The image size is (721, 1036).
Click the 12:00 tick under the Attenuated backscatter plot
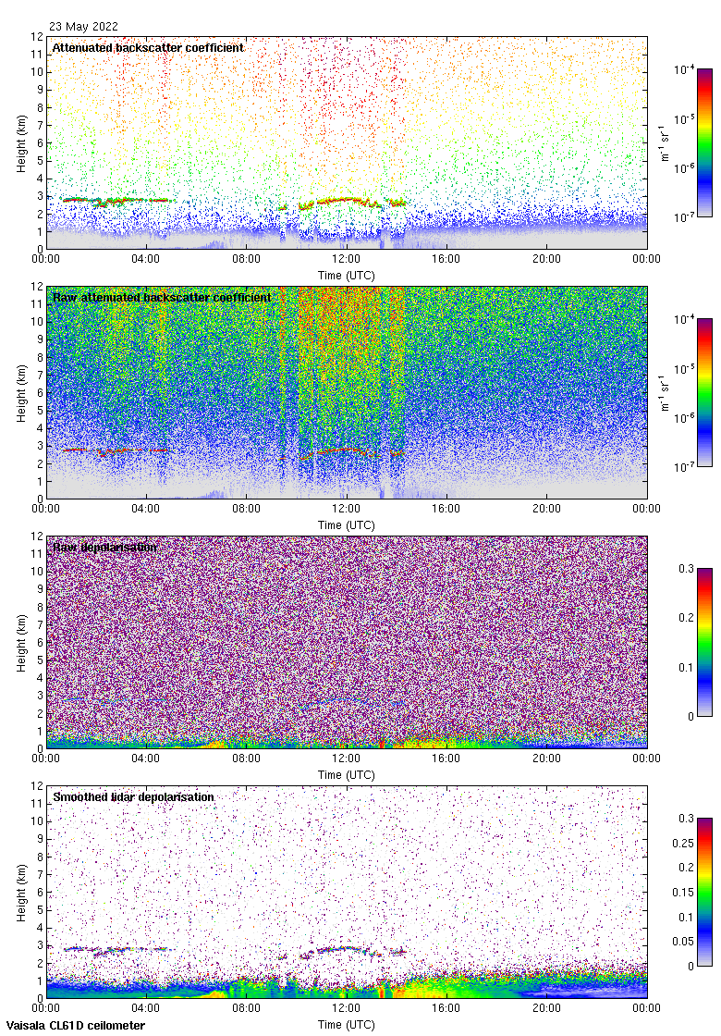click(x=346, y=259)
